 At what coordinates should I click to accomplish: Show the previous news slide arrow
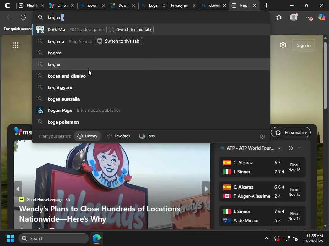pos(18,189)
